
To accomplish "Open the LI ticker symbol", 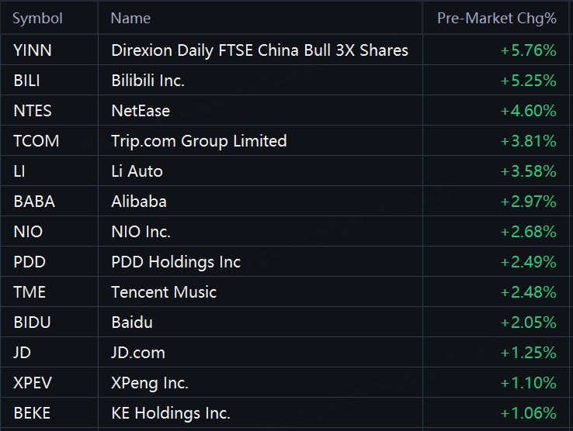I will [19, 171].
